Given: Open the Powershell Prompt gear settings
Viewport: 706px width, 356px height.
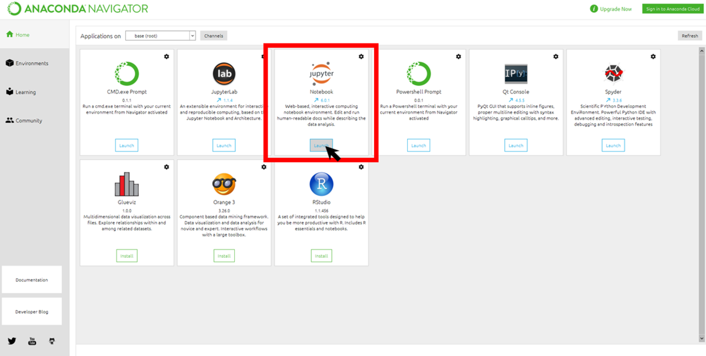Looking at the screenshot, I should (x=458, y=56).
